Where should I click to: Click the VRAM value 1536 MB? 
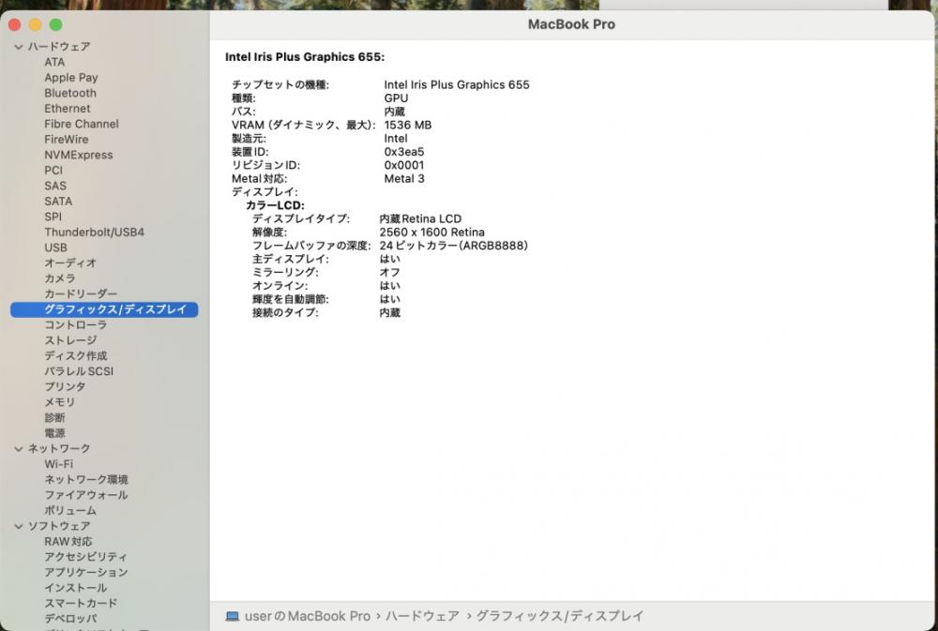click(408, 125)
